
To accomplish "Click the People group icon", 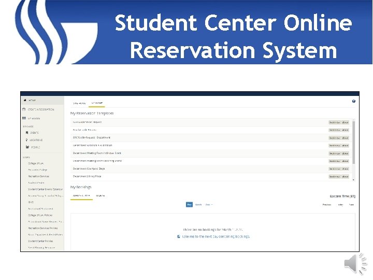I will pos(27,147).
